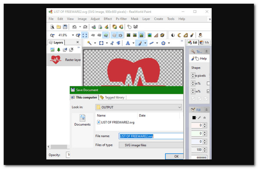258x169 pixels.
Task: Open the Layer menu
Action: click(x=146, y=19)
